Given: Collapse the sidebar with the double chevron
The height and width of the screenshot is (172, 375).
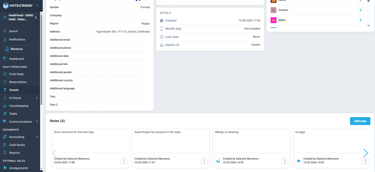Looking at the screenshot, I should point(37,5).
